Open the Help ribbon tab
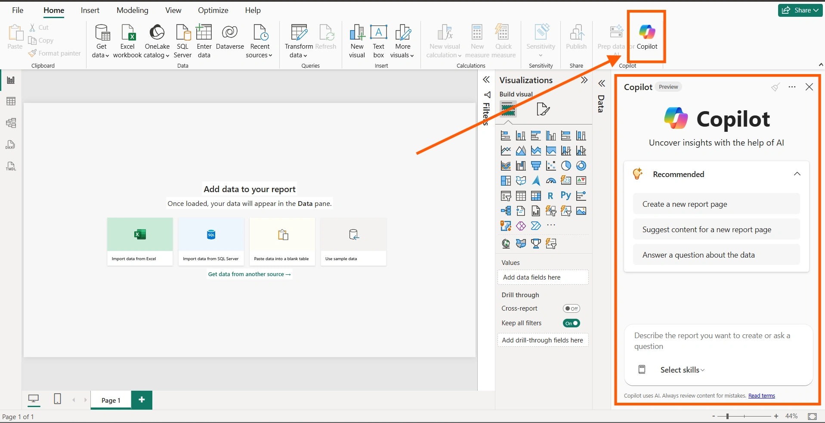 coord(253,10)
